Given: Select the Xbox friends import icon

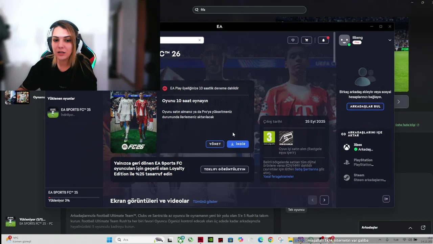Looking at the screenshot, I should (x=347, y=147).
